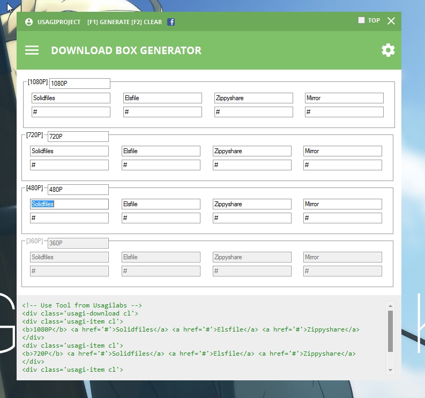Click the usagi-download div line in output
This screenshot has height=398, width=425.
(x=80, y=313)
